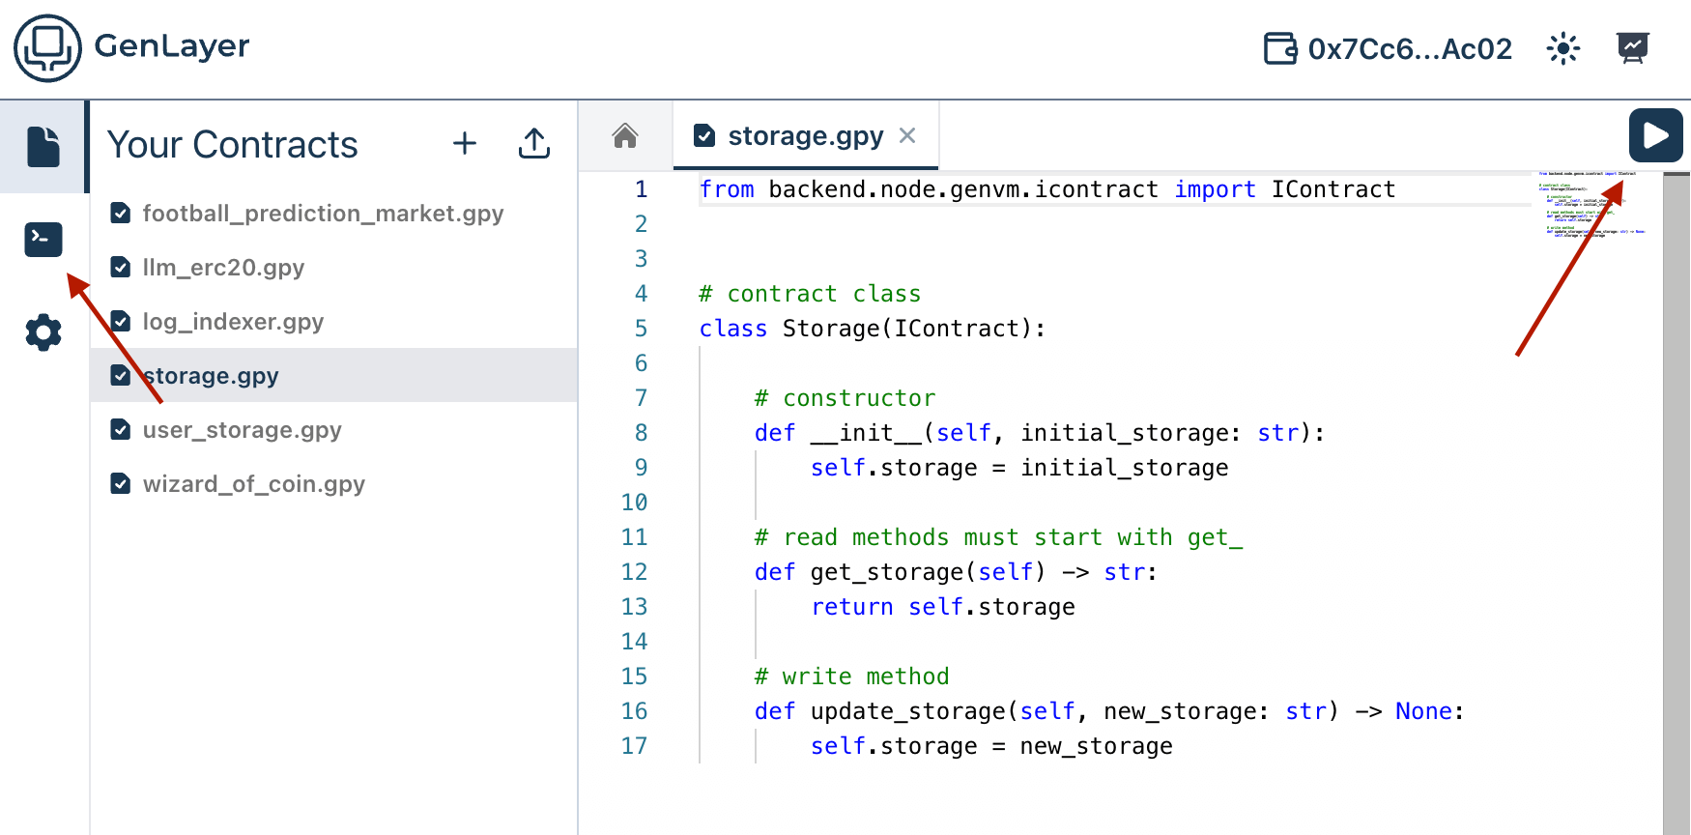Viewport: 1691px width, 835px height.
Task: Upload a contract file
Action: [533, 144]
